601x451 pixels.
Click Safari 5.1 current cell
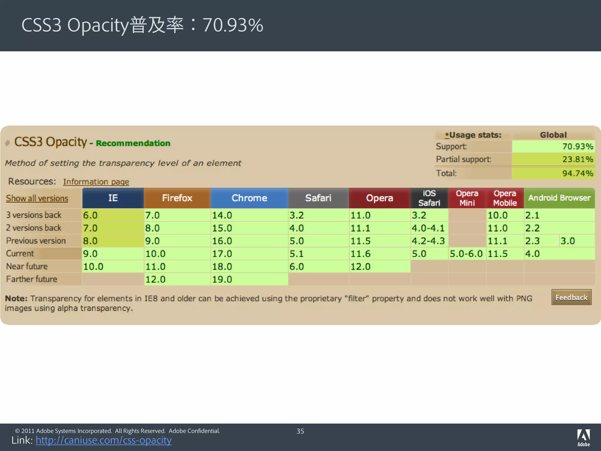pos(318,253)
